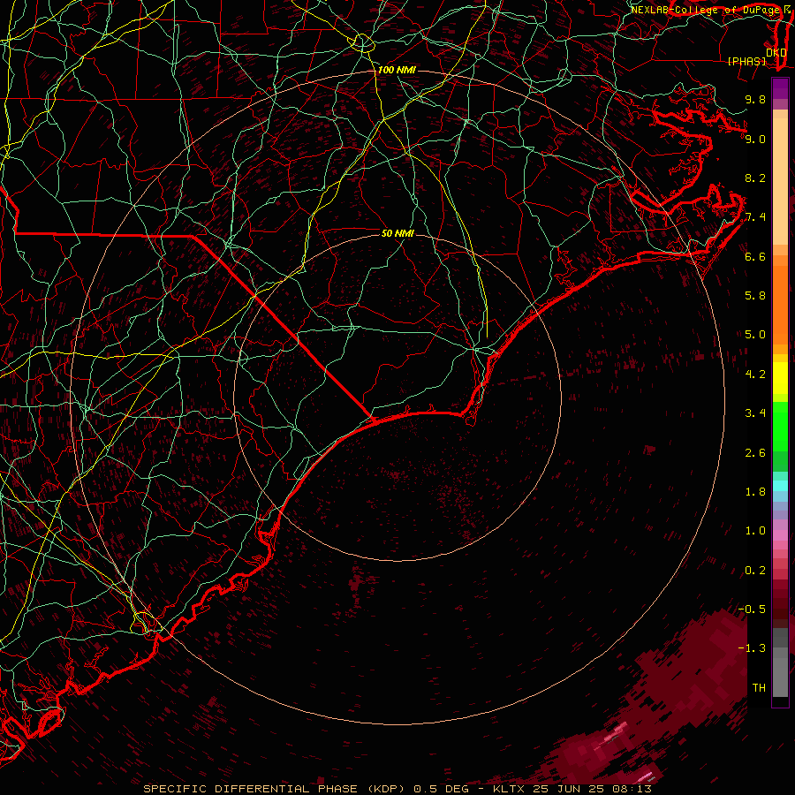The height and width of the screenshot is (795, 795).
Task: Click the 9.8 value on the color scale
Action: pyautogui.click(x=755, y=99)
